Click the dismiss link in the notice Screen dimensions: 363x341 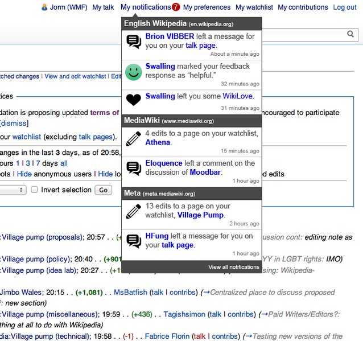[14, 123]
